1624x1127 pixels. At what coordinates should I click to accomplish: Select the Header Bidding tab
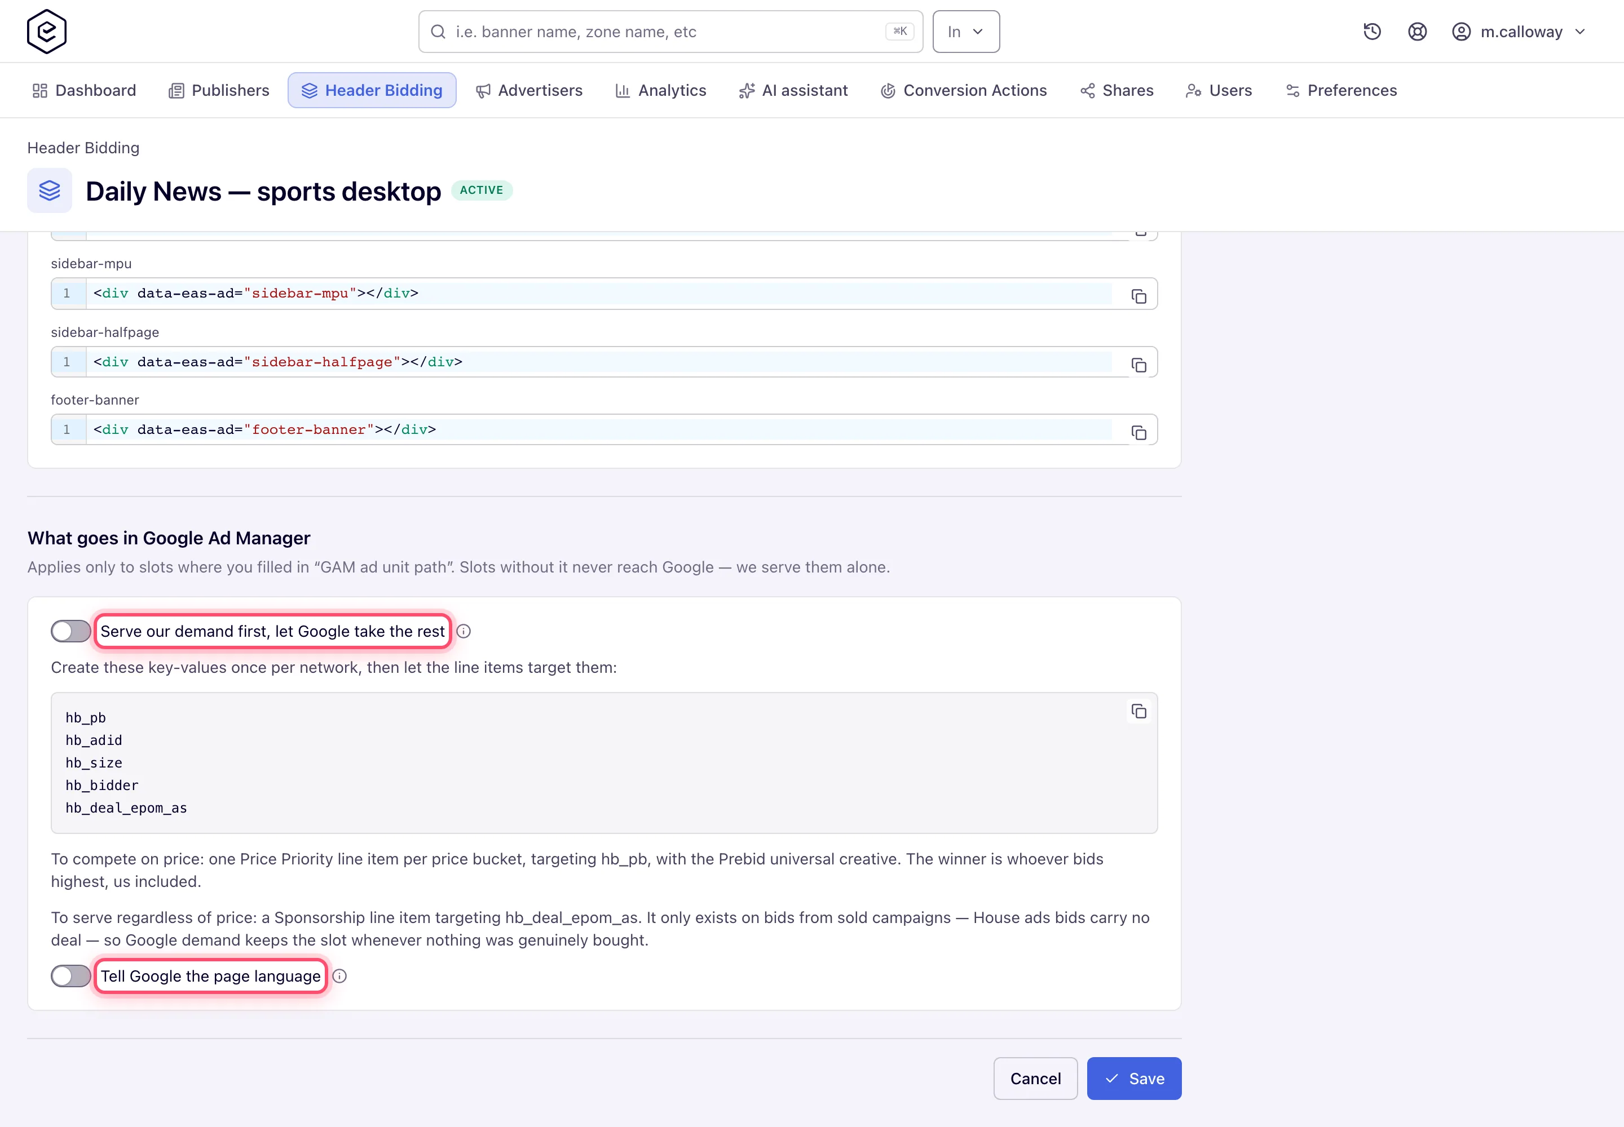click(372, 90)
